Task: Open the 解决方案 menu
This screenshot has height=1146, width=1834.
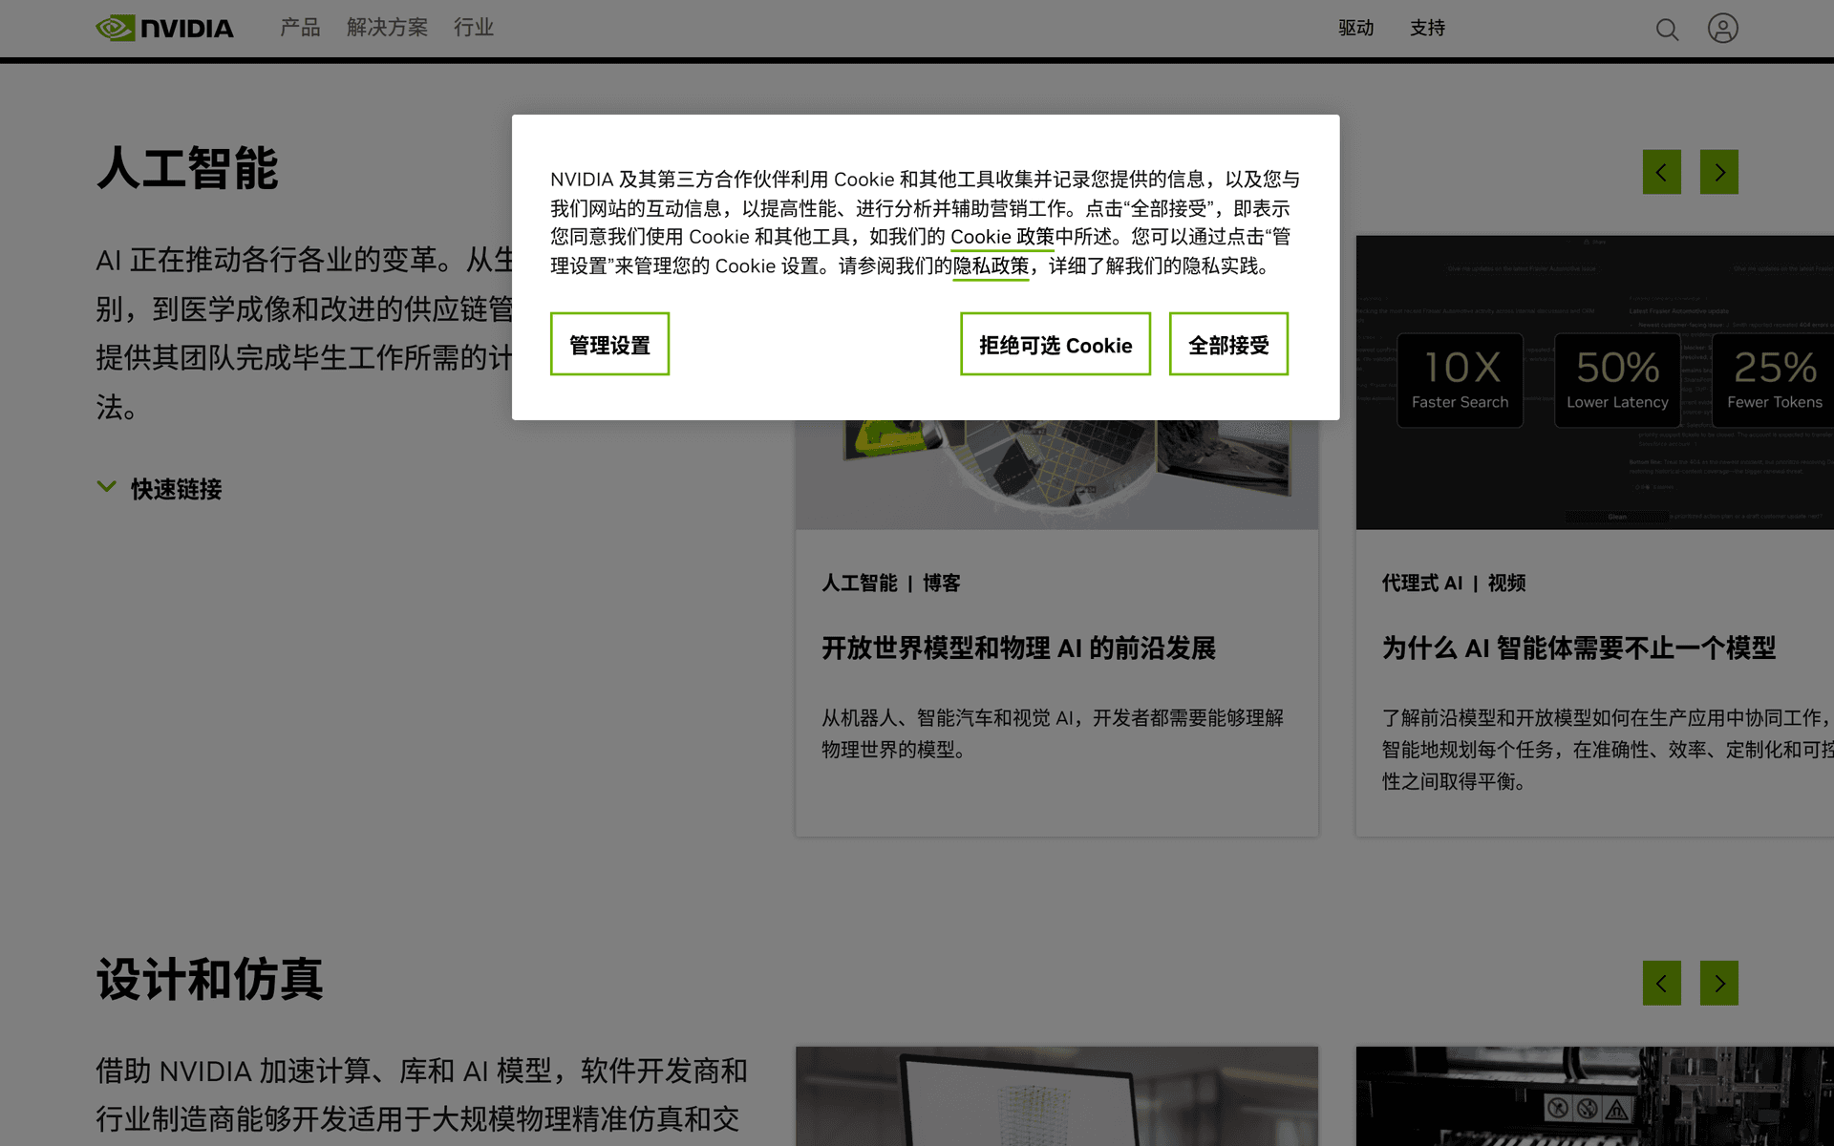Action: coord(387,28)
